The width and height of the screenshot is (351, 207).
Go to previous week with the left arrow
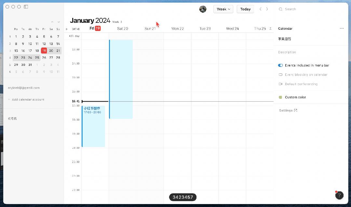(260, 9)
